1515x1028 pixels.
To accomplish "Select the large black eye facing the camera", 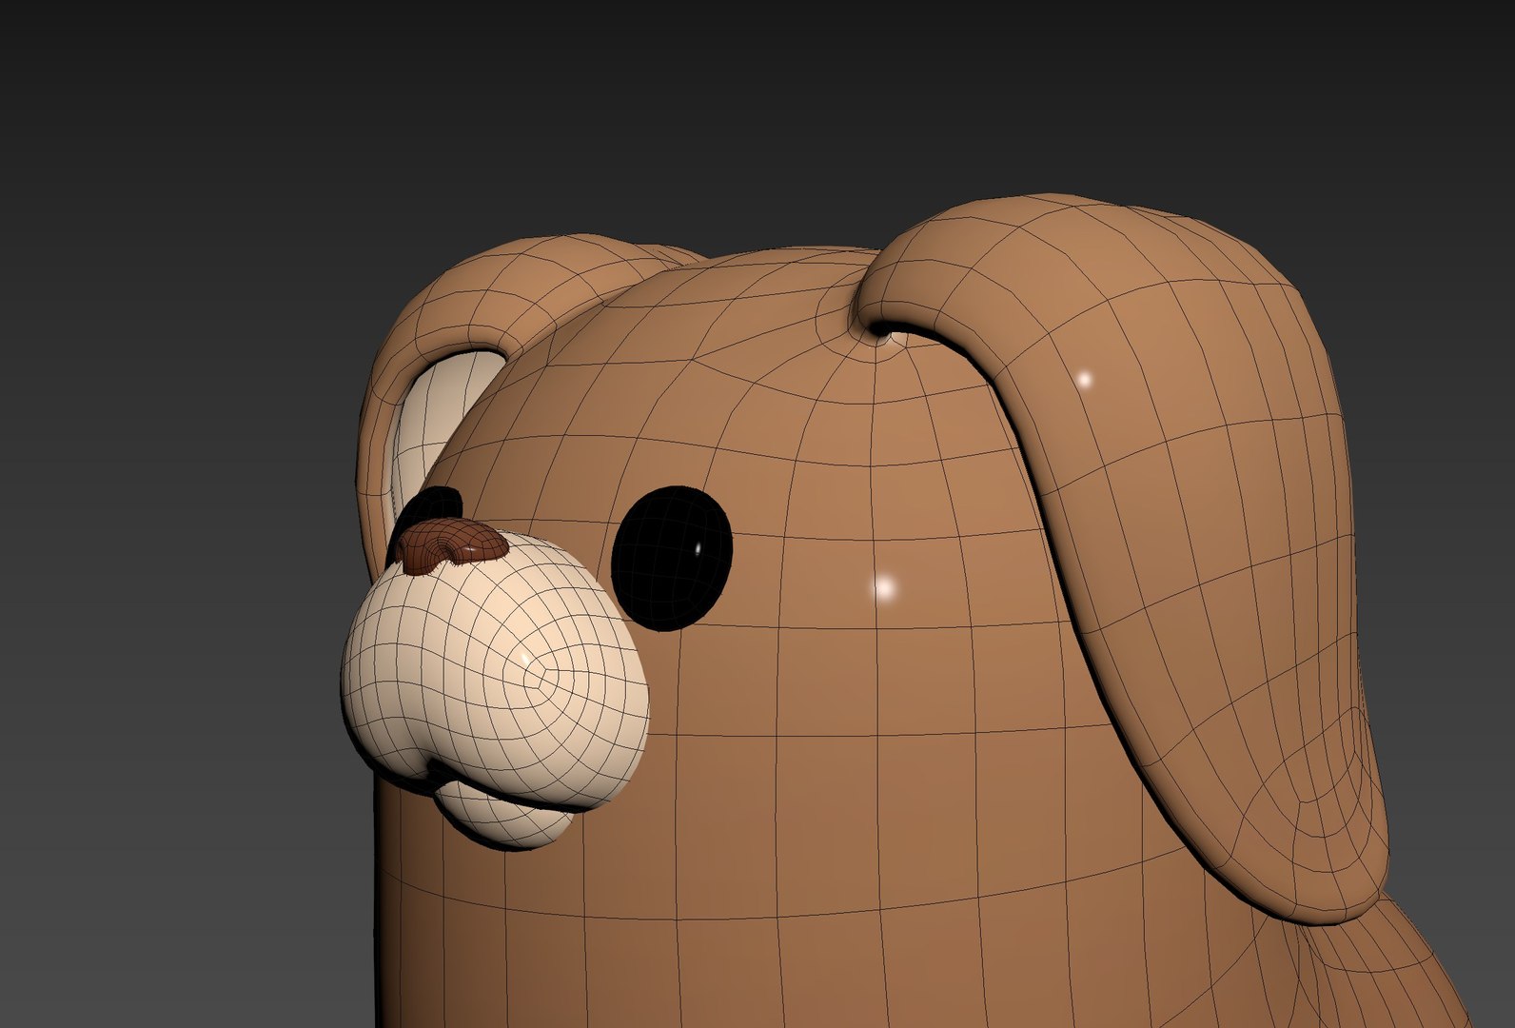I will 672,558.
